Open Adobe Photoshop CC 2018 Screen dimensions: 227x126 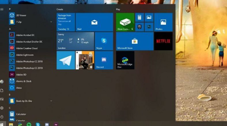31,61
